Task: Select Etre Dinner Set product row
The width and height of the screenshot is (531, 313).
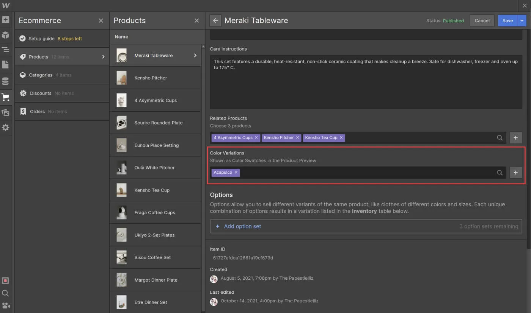Action: (156, 302)
